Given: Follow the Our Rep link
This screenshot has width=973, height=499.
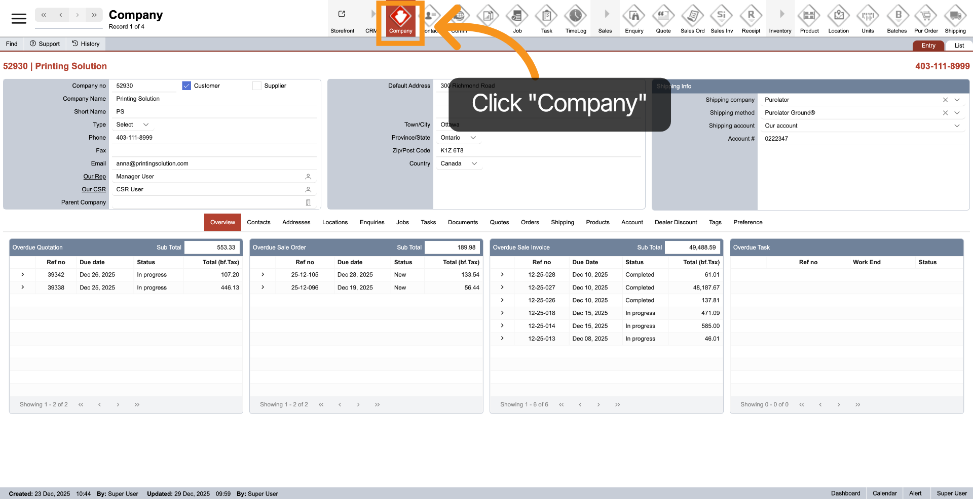Looking at the screenshot, I should pyautogui.click(x=95, y=177).
